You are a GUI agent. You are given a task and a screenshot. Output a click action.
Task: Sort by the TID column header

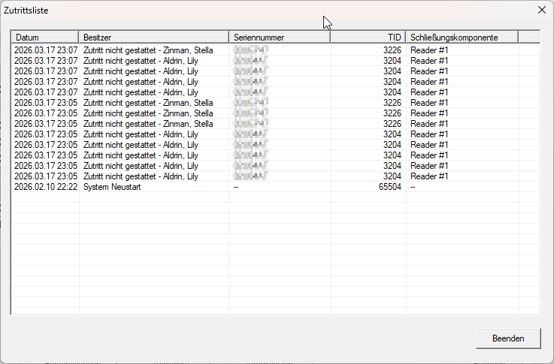[368, 37]
